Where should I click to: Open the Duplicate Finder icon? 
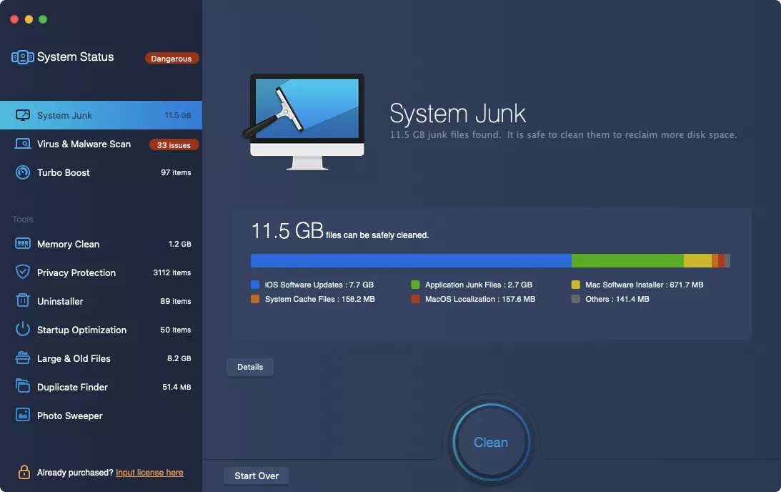coord(23,387)
